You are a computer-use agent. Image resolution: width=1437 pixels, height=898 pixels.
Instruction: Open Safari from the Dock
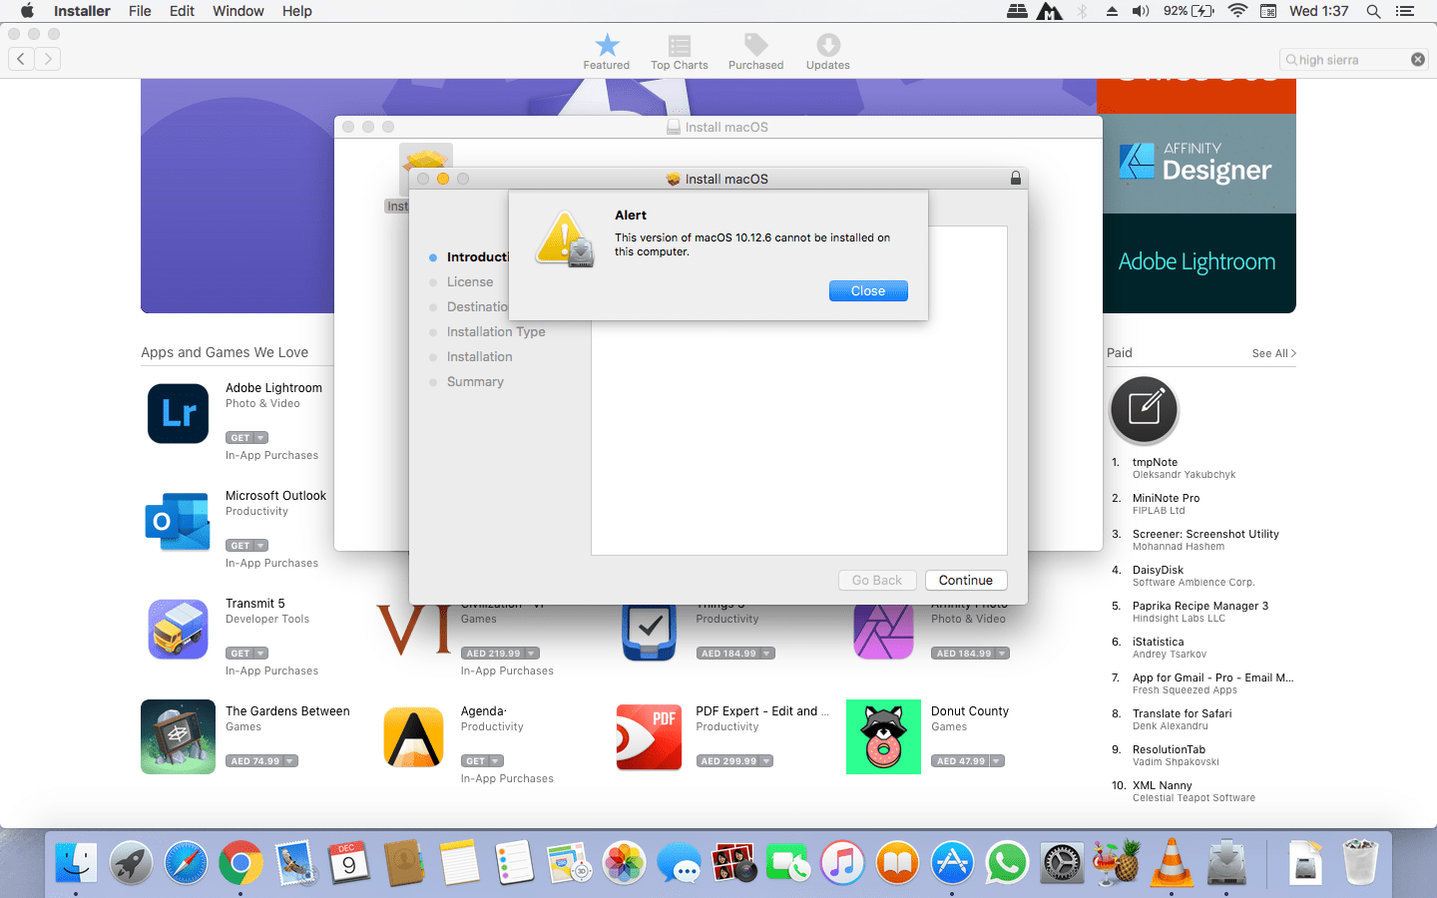[x=186, y=863]
